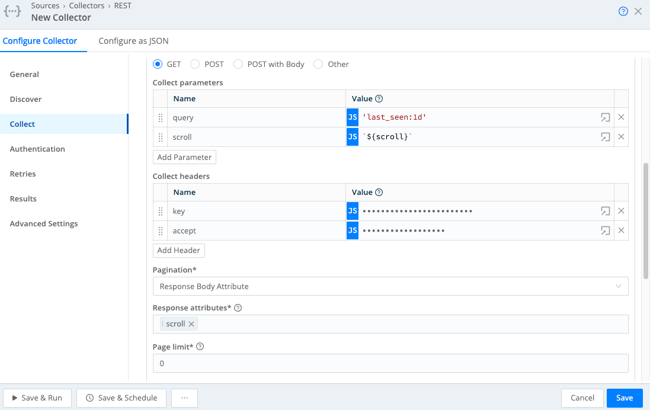Toggle JS mode on the query parameter value
The image size is (650, 410).
pos(353,117)
